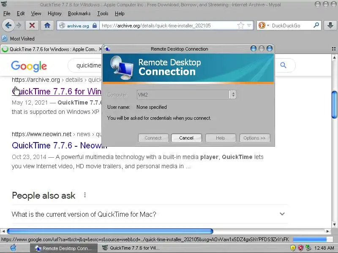Open the Most Visited bookmarks folder
This screenshot has width=338, height=253.
tap(18, 39)
